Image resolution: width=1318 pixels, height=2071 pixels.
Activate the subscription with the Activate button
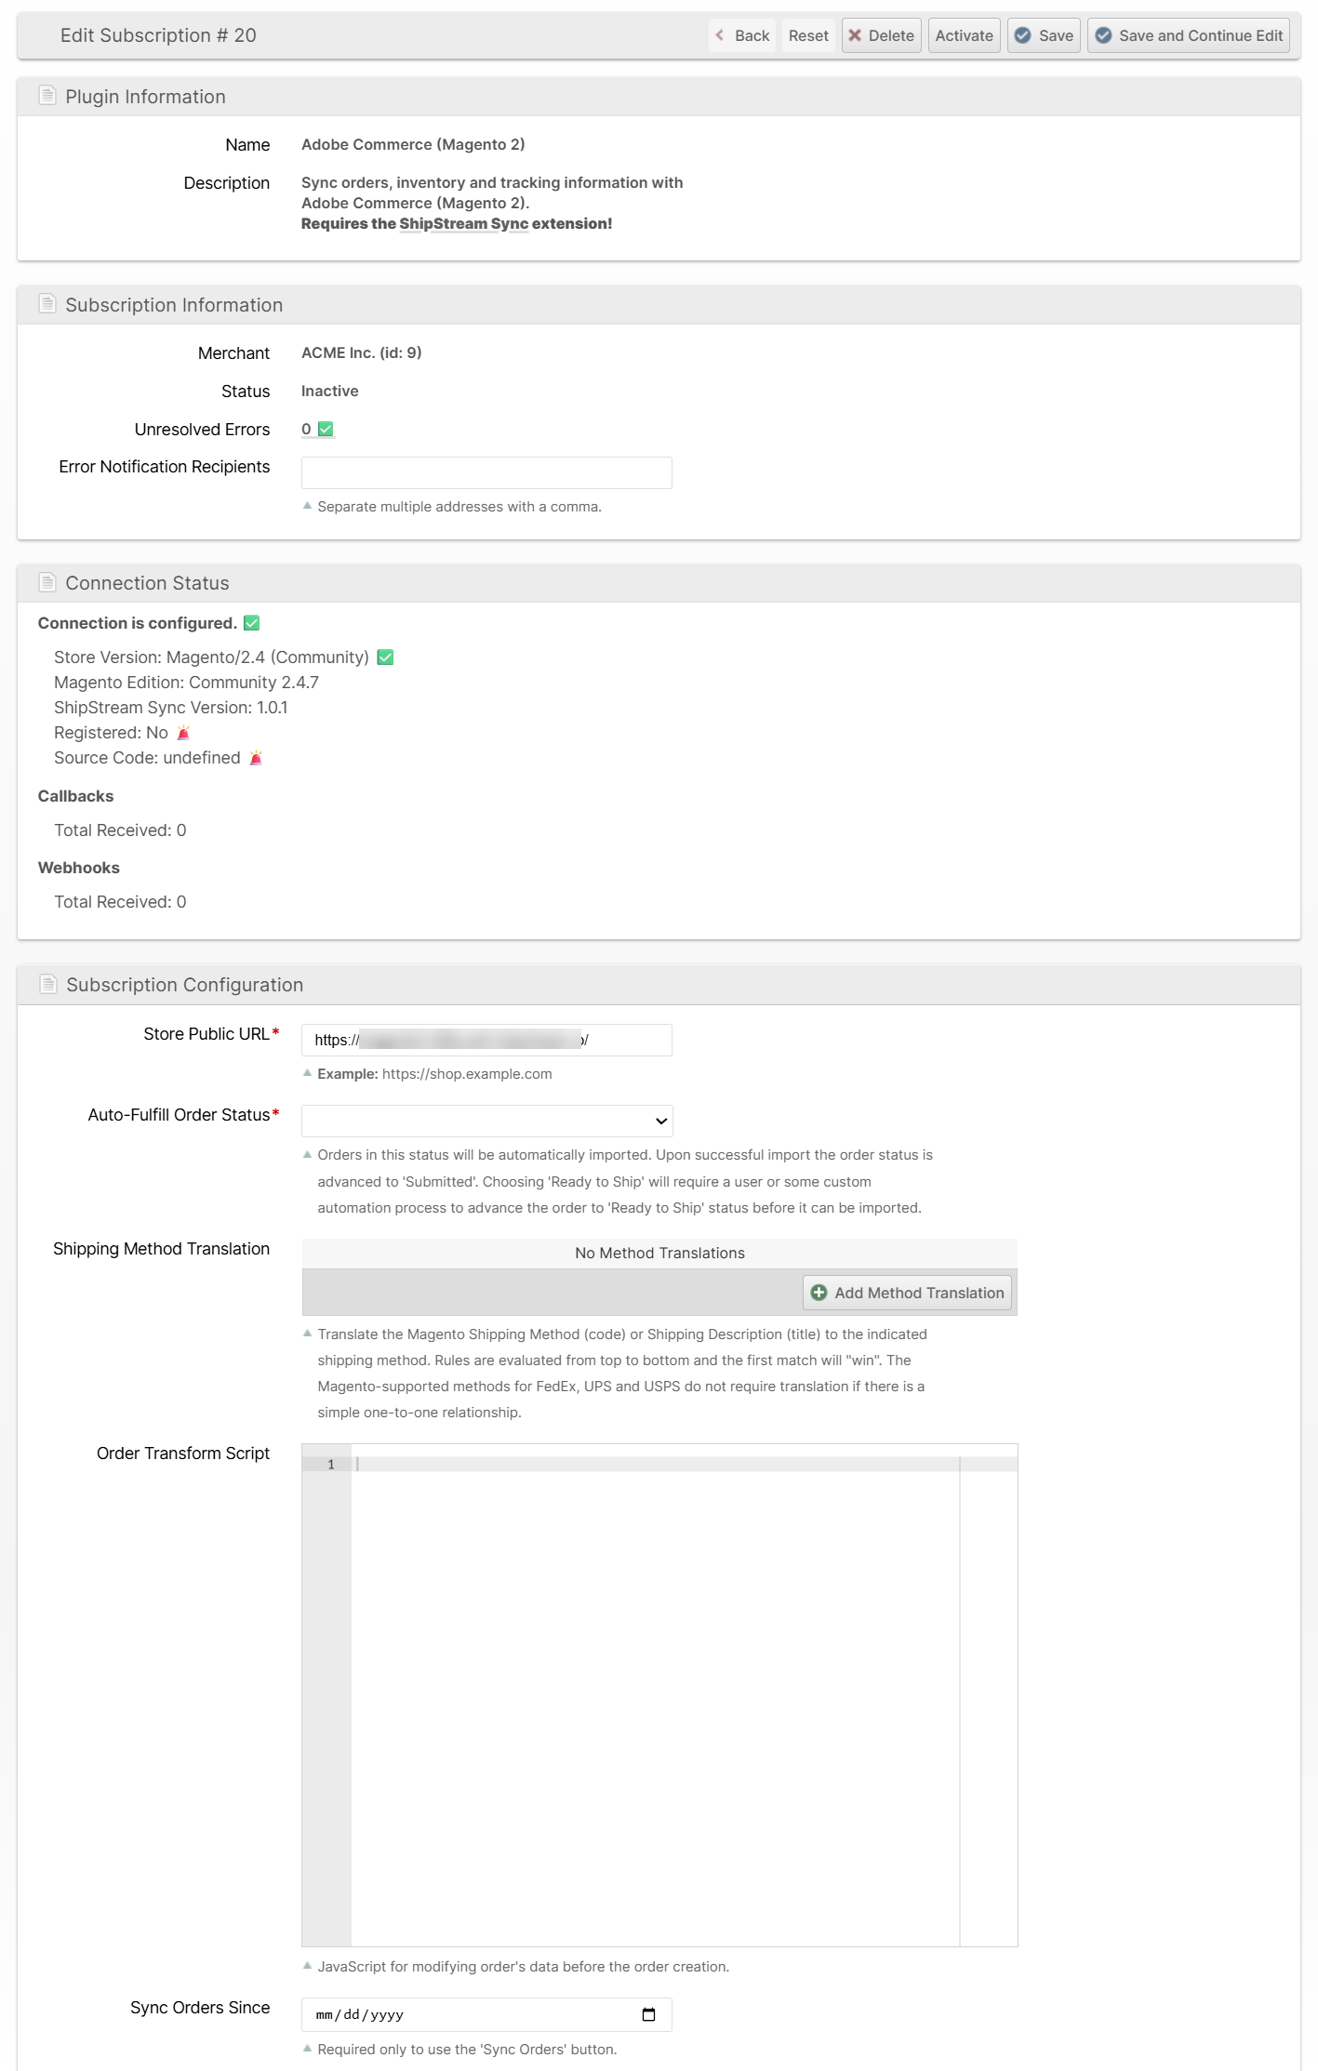pos(964,35)
